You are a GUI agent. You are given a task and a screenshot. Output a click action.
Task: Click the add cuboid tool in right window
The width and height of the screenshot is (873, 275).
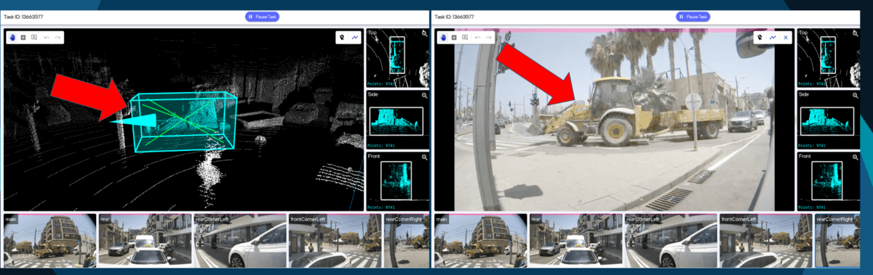tap(454, 37)
